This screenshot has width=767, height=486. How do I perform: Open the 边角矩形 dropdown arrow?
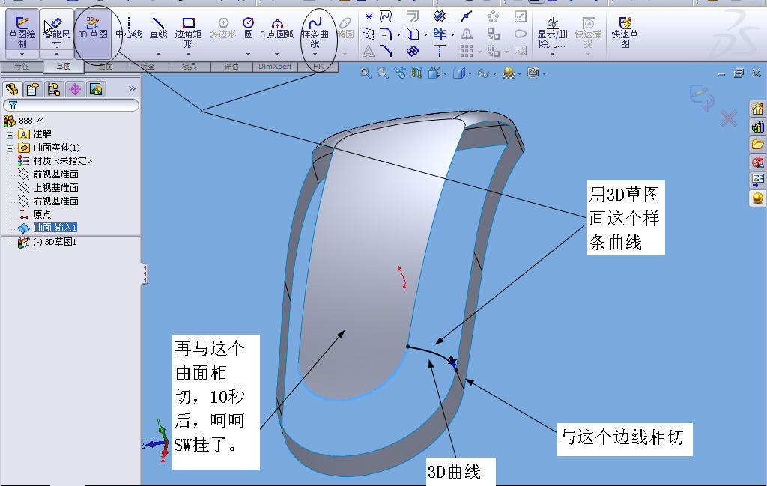[x=188, y=54]
